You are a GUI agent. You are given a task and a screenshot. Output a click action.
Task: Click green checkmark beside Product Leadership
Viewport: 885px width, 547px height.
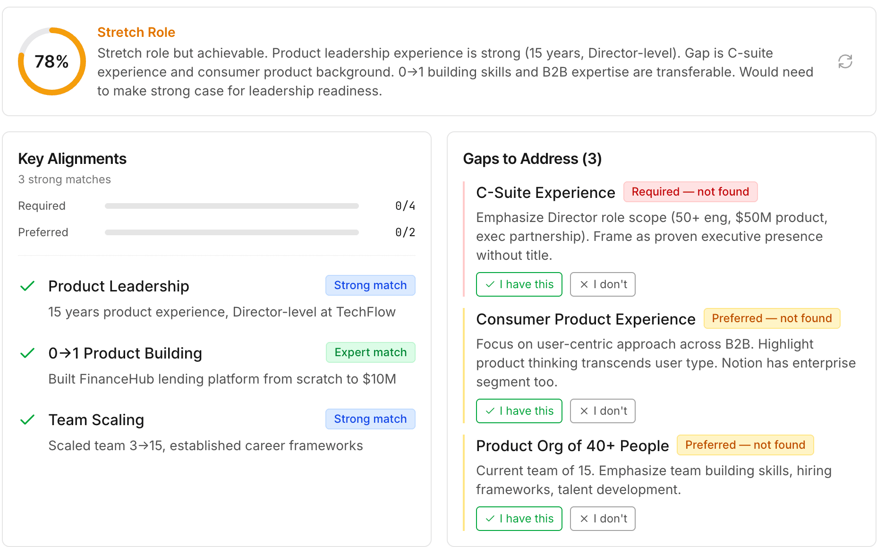pyautogui.click(x=28, y=286)
